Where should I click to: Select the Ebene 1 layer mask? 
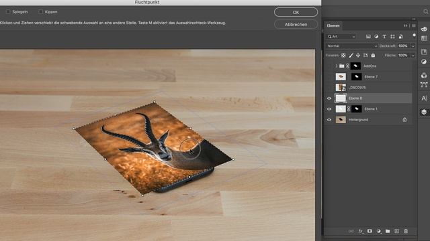[x=357, y=108]
